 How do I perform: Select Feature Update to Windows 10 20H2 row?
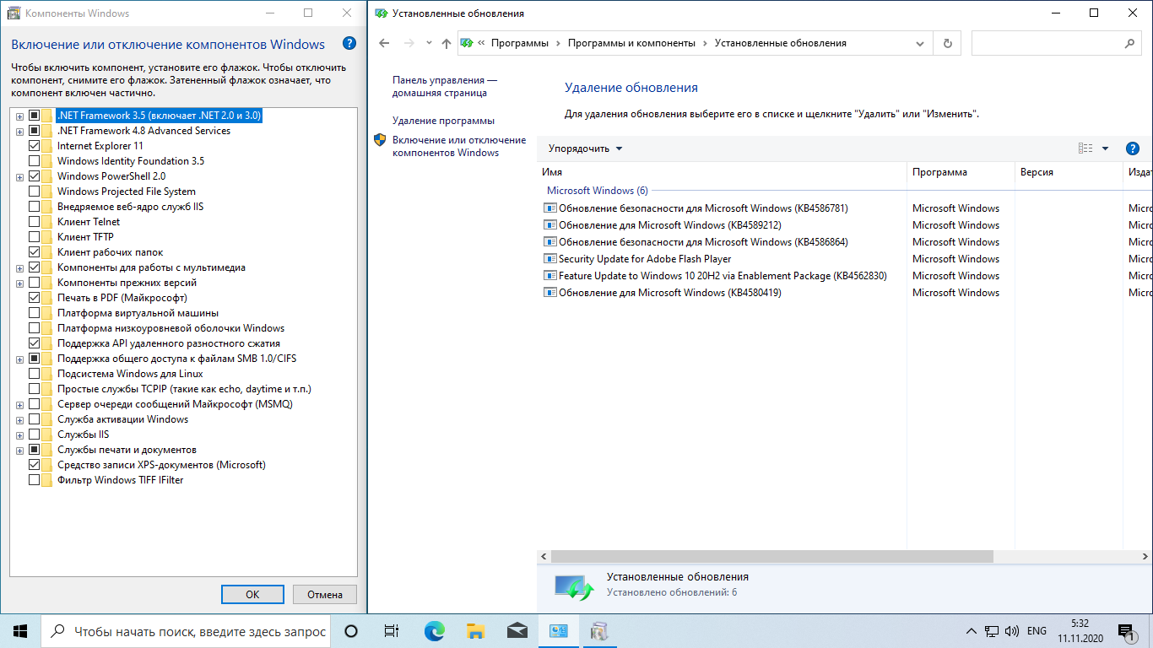point(723,276)
